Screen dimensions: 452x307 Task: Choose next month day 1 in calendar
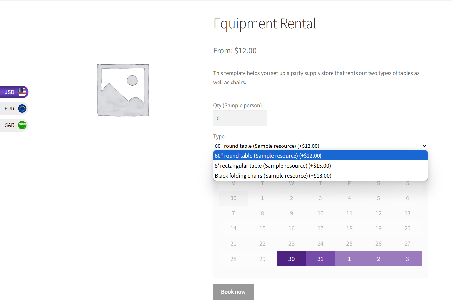pyautogui.click(x=349, y=259)
